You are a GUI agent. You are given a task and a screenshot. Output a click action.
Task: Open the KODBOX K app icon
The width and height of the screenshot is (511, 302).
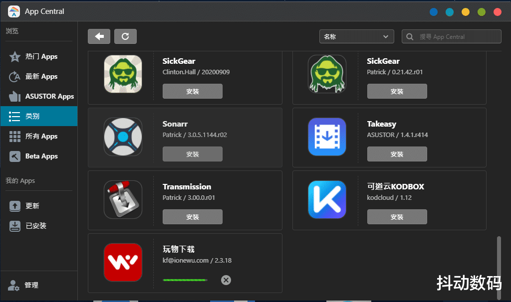click(x=327, y=199)
